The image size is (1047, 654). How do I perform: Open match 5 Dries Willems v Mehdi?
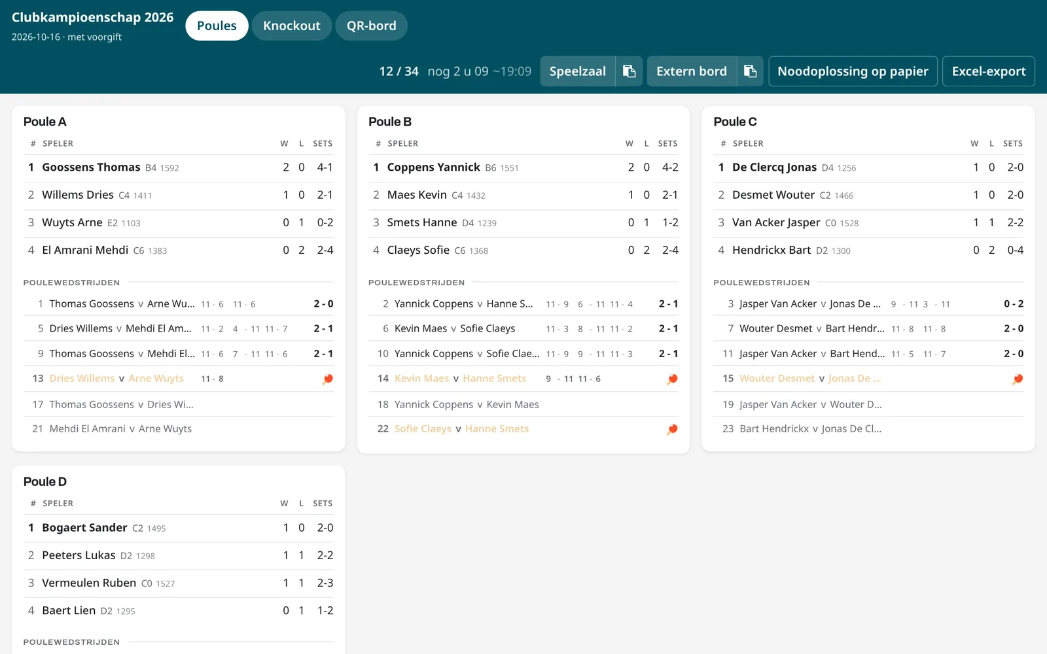point(179,329)
